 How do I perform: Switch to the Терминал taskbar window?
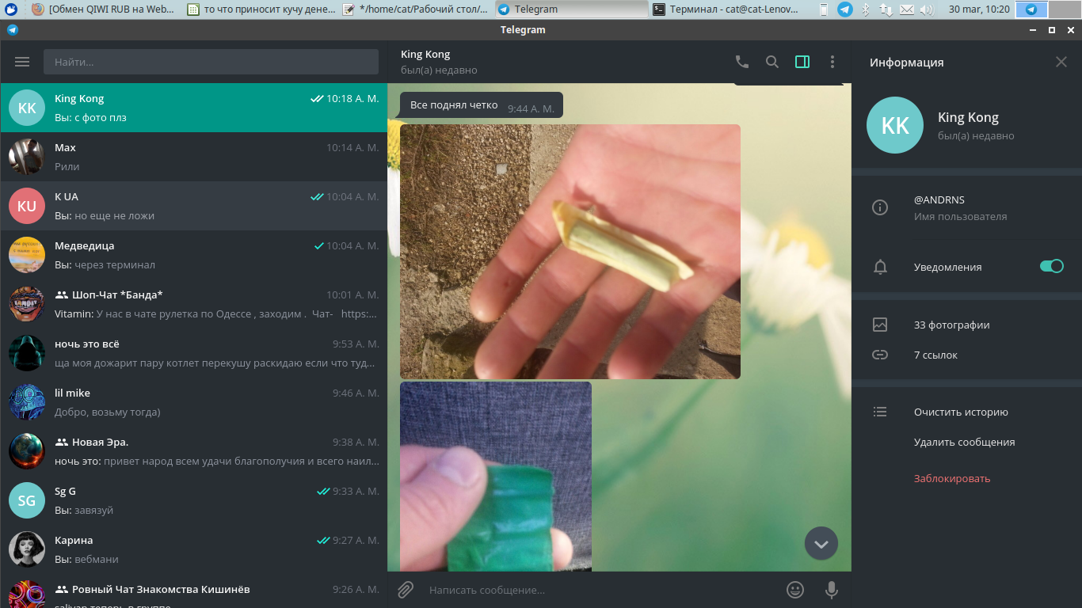(730, 9)
